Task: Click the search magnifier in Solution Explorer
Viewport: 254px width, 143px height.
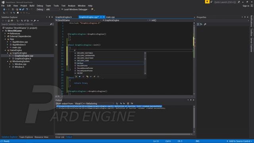Action: 51,24
